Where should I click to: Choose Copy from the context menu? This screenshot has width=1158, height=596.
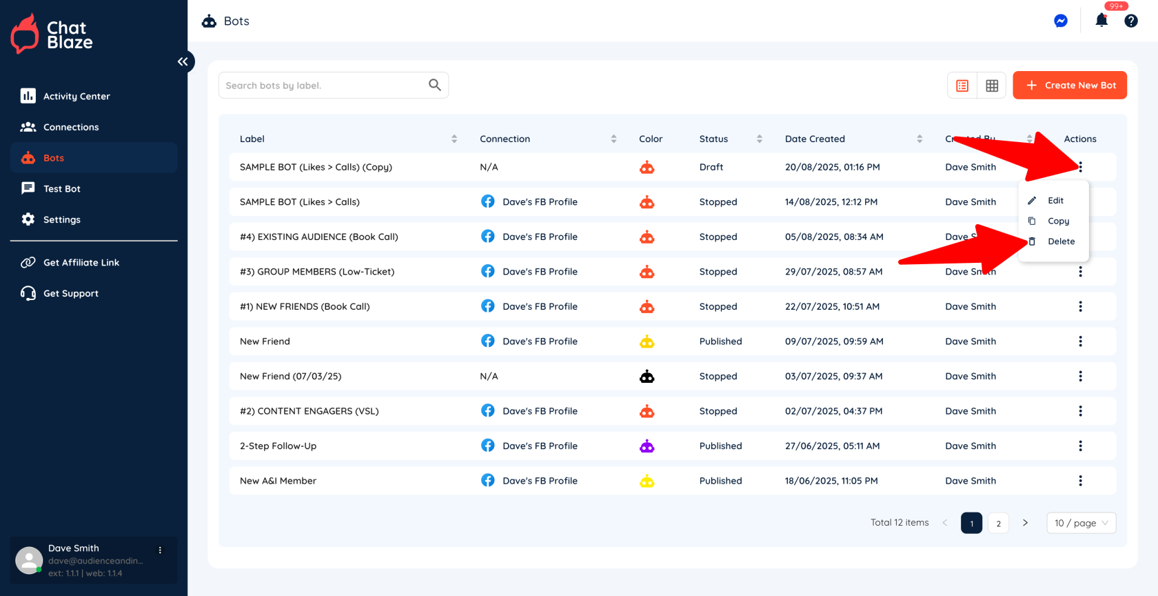(x=1058, y=221)
